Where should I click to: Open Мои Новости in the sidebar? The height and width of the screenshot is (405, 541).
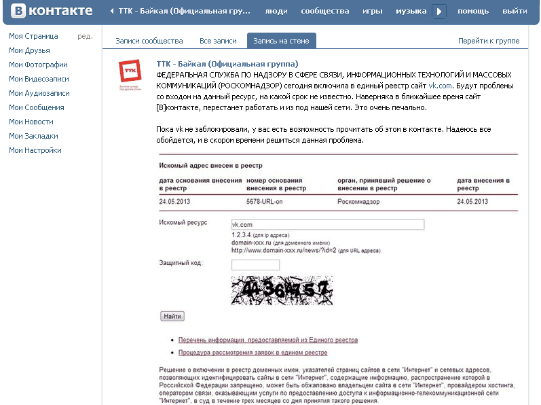[31, 122]
